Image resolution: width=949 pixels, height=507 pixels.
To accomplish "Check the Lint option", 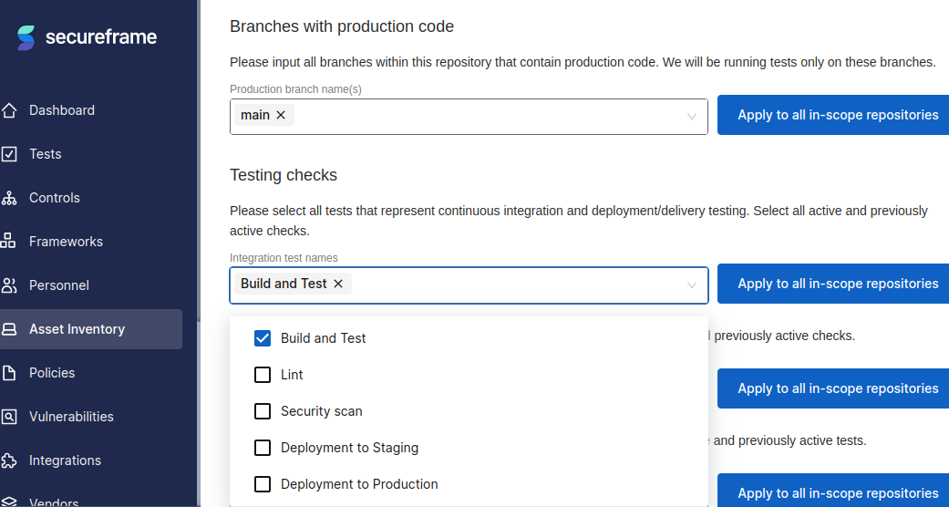I will pyautogui.click(x=262, y=375).
